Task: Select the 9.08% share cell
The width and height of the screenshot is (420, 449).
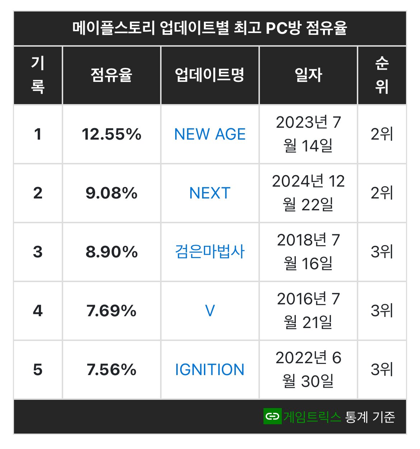Action: [x=112, y=193]
